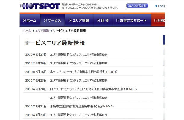Select the 2010年5月28日 date entry
This screenshot has height=120, width=184.
click(36, 89)
